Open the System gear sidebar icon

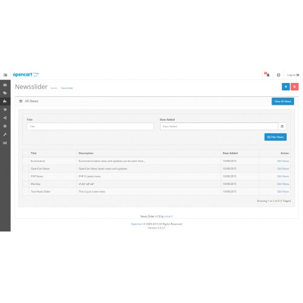click(x=5, y=126)
